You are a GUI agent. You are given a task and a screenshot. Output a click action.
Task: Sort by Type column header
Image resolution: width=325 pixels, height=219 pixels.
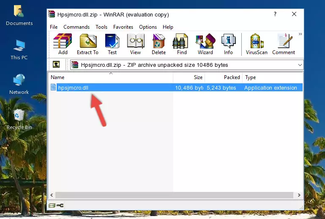[272, 77]
